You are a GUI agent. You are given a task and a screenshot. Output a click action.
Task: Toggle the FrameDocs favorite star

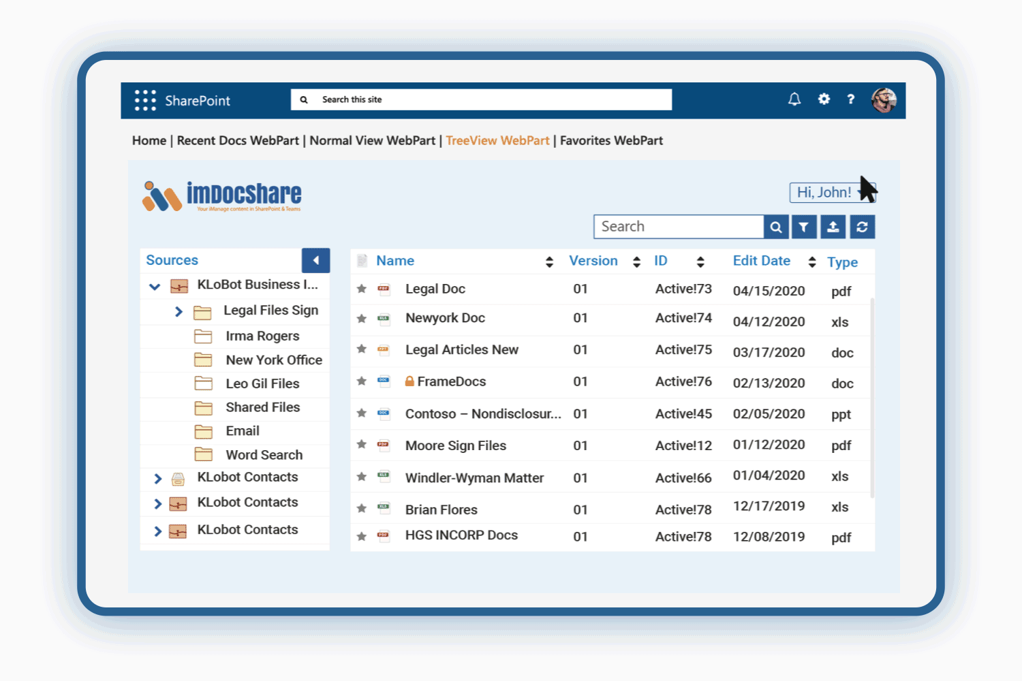(x=362, y=381)
